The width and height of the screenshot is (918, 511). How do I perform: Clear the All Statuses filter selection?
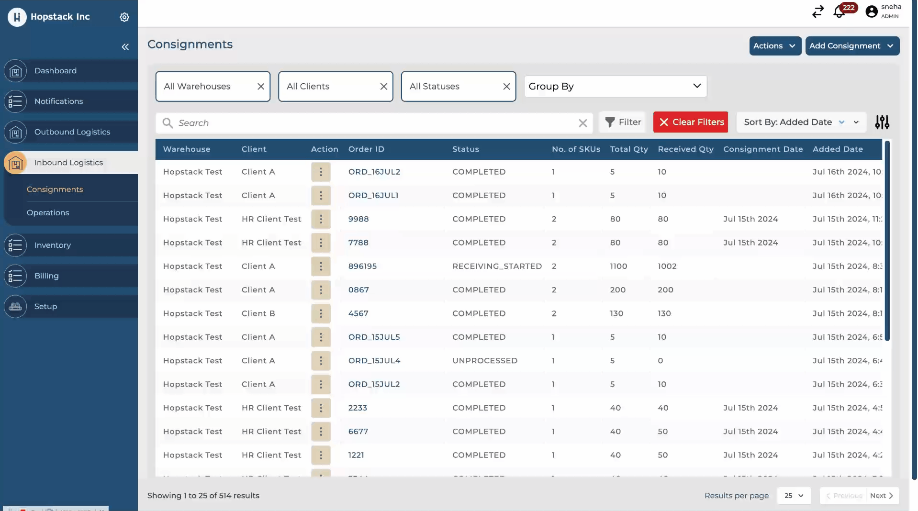coord(506,87)
